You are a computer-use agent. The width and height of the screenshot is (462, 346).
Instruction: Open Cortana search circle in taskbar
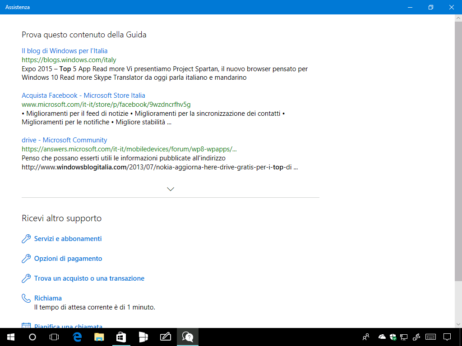point(32,337)
